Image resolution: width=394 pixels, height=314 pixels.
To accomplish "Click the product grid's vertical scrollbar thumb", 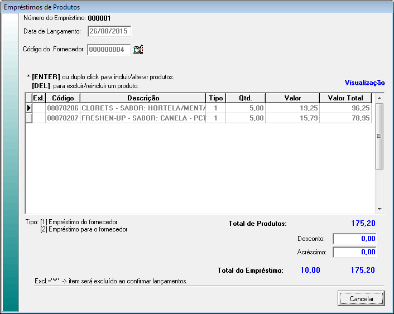I will point(379,136).
